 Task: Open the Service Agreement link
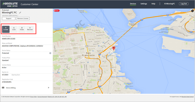[42, 97]
